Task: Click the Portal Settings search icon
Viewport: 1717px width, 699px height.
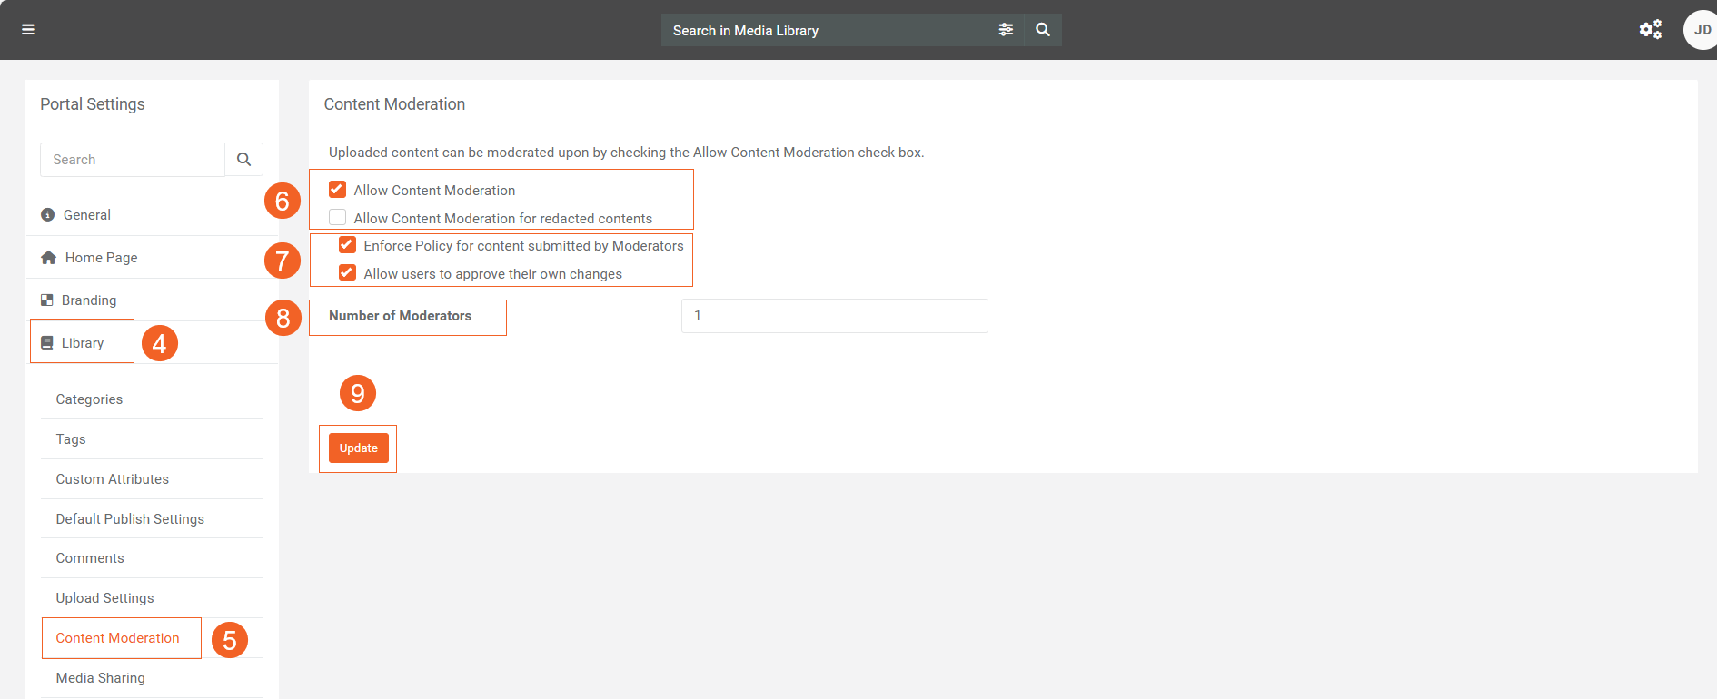Action: pyautogui.click(x=243, y=160)
